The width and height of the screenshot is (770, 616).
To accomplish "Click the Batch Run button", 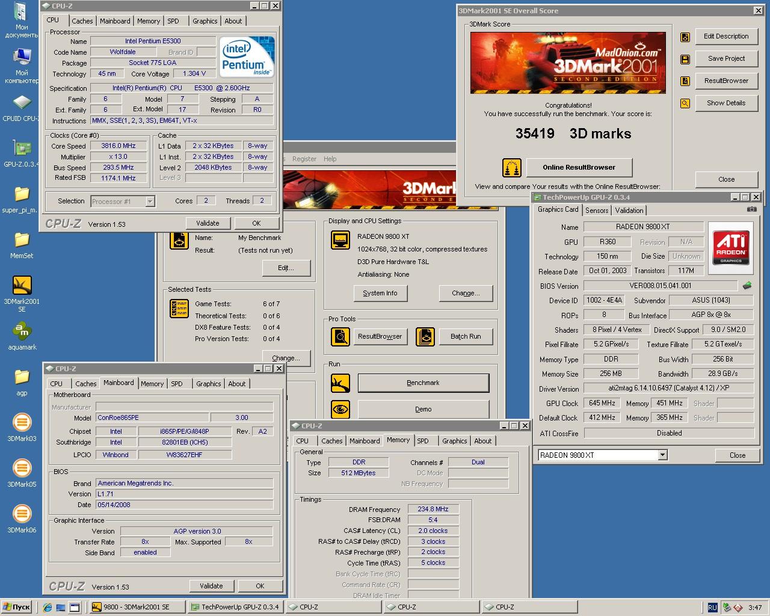I will click(x=466, y=336).
